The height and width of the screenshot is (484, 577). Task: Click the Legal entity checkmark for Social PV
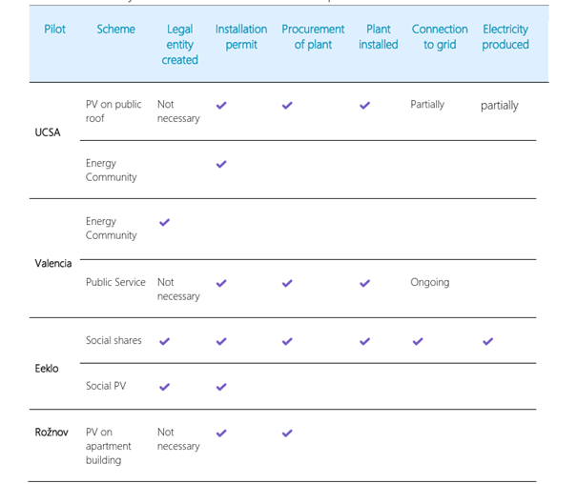(164, 387)
